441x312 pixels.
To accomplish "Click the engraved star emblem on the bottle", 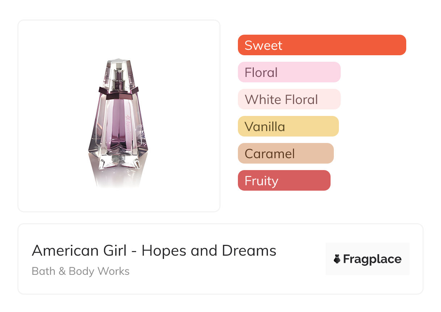I will 127,117.
